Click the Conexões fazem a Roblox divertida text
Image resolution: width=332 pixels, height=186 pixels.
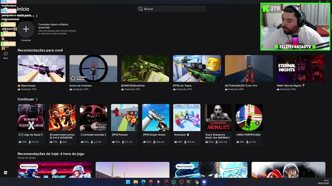pyautogui.click(x=53, y=26)
